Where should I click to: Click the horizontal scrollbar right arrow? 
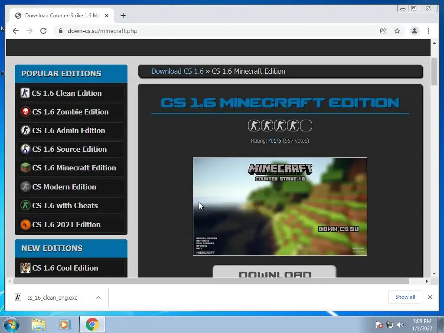pos(427,281)
